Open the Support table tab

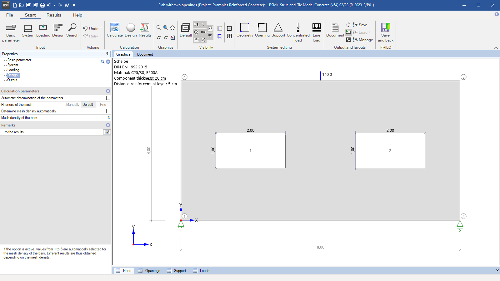177,271
